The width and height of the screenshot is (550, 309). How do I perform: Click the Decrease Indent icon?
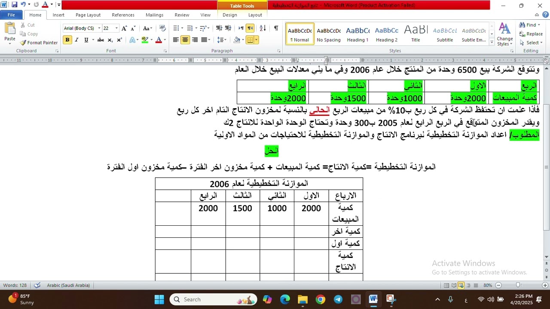219,28
